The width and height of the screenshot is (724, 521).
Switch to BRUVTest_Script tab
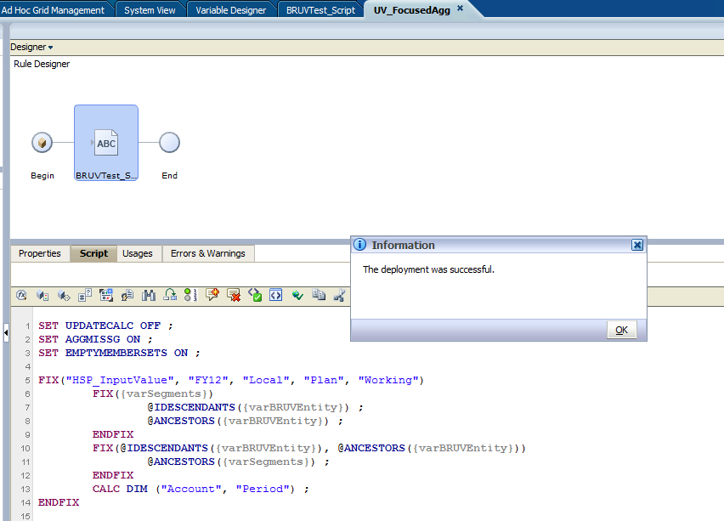tap(320, 10)
